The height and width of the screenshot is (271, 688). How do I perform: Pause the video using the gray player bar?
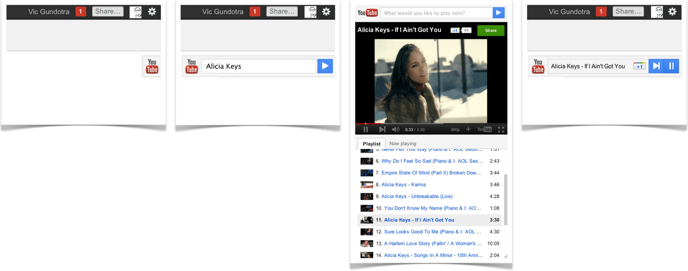coord(365,129)
